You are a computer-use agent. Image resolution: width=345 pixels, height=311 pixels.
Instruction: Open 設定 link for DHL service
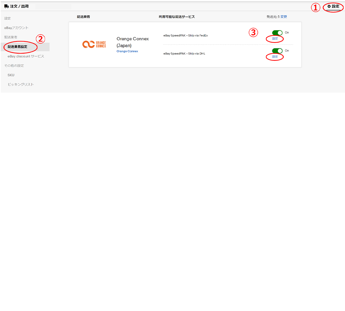[x=275, y=57]
